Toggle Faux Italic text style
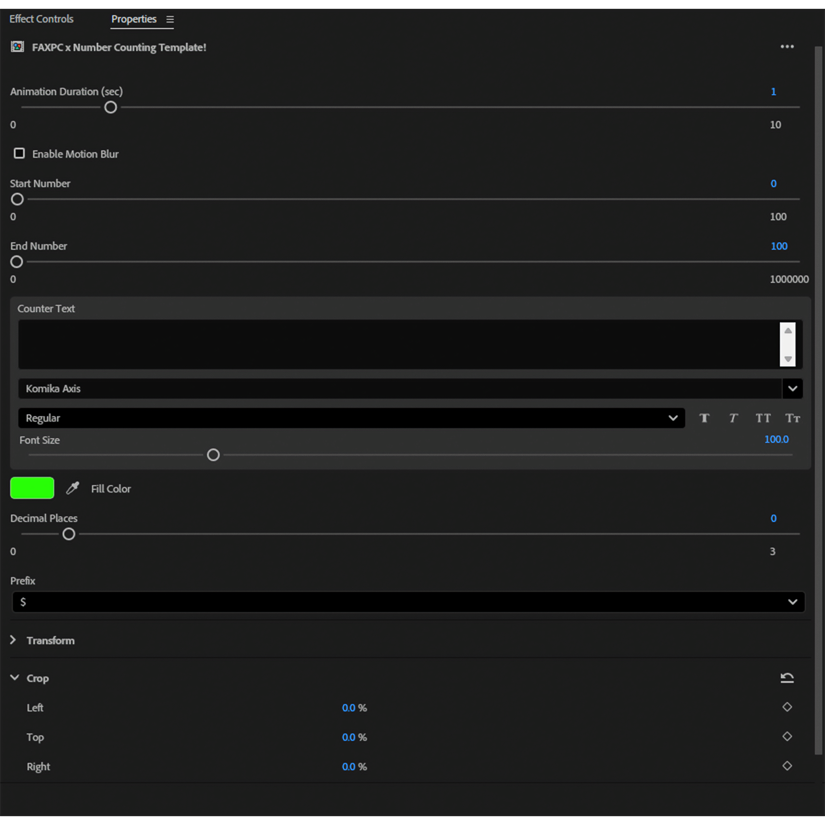The image size is (825, 825). [x=733, y=418]
